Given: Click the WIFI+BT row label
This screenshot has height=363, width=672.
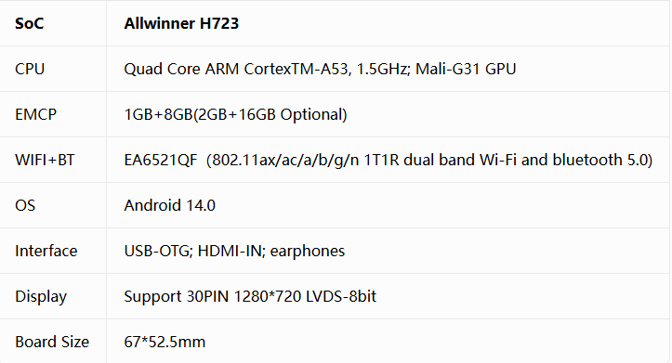Looking at the screenshot, I should 45,160.
